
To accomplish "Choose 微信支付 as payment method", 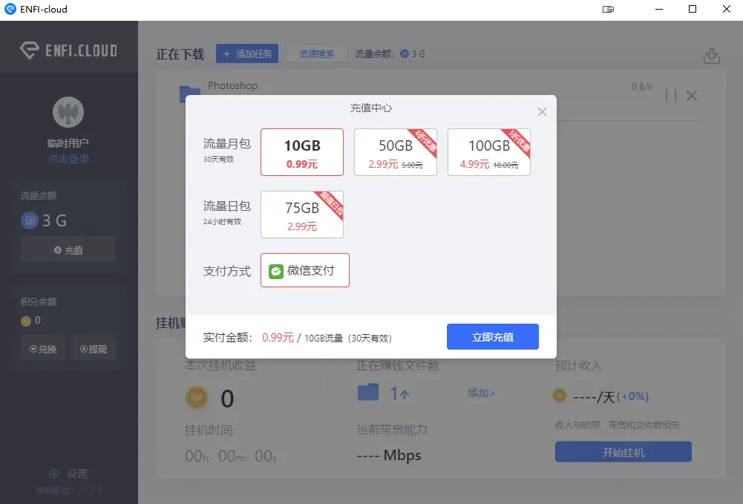I will pos(305,271).
